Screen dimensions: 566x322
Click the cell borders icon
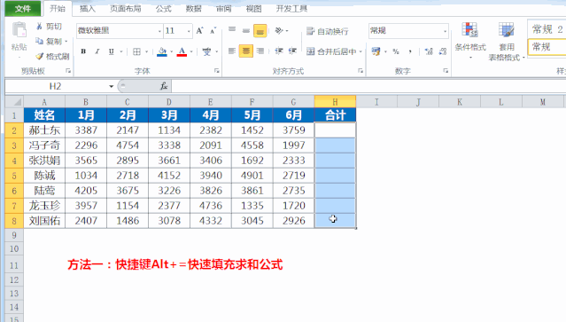tap(136, 51)
